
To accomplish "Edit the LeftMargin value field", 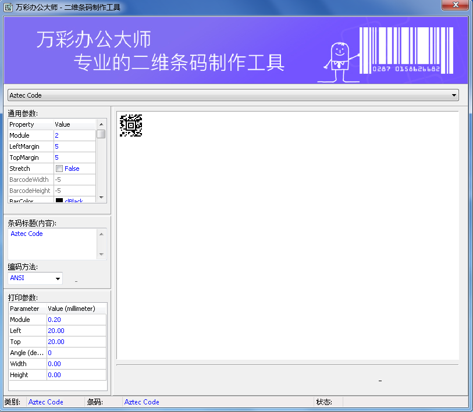I will tap(74, 146).
